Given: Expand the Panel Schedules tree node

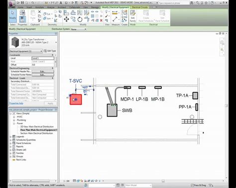Looking at the screenshot, I should point(10,143).
